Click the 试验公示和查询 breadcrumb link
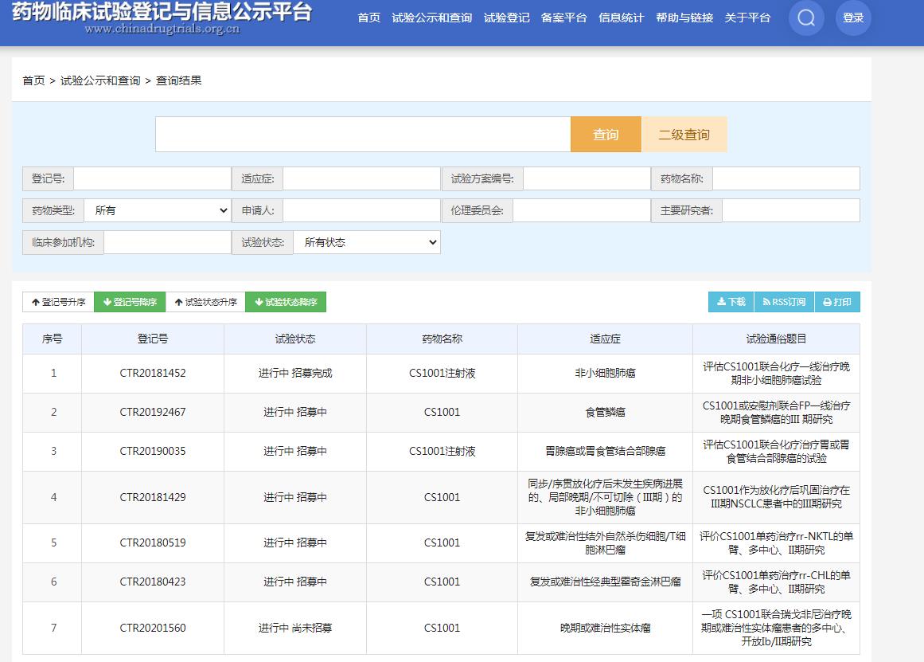The height and width of the screenshot is (662, 924). tap(100, 80)
